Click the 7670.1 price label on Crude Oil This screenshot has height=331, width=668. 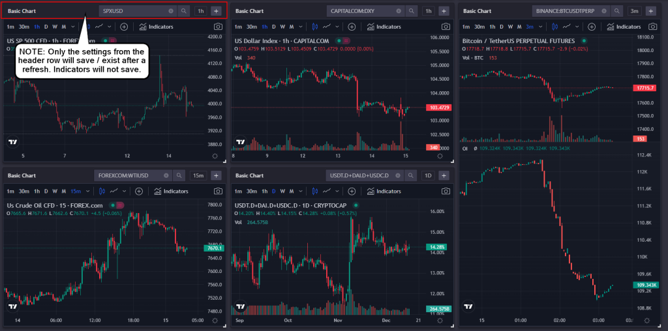pyautogui.click(x=214, y=248)
